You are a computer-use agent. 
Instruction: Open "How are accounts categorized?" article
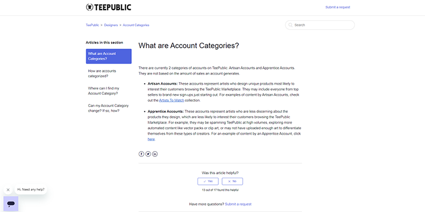[x=102, y=73]
